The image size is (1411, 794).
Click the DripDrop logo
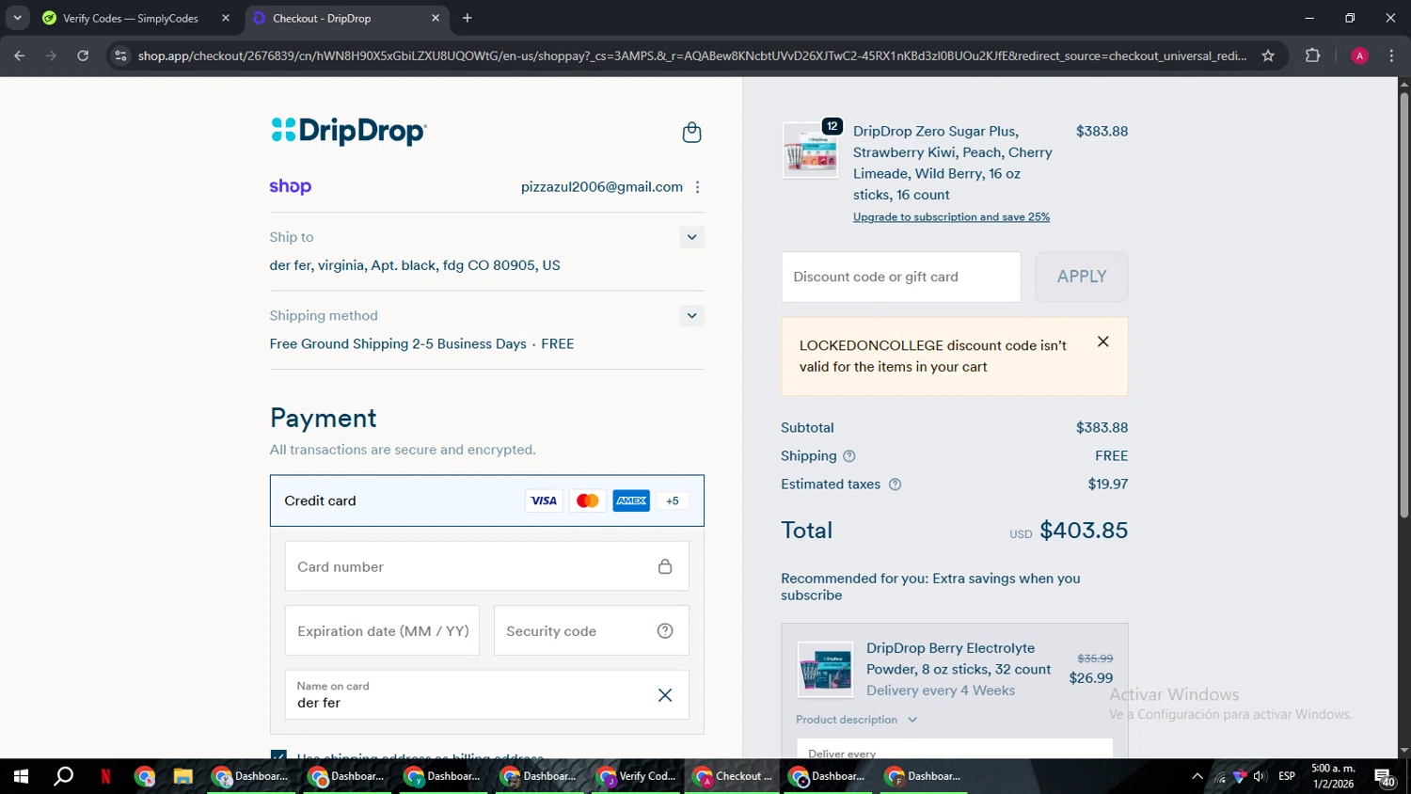click(x=348, y=132)
